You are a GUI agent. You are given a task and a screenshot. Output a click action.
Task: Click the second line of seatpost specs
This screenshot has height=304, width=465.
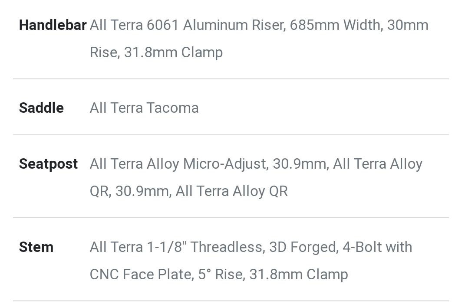tap(188, 191)
